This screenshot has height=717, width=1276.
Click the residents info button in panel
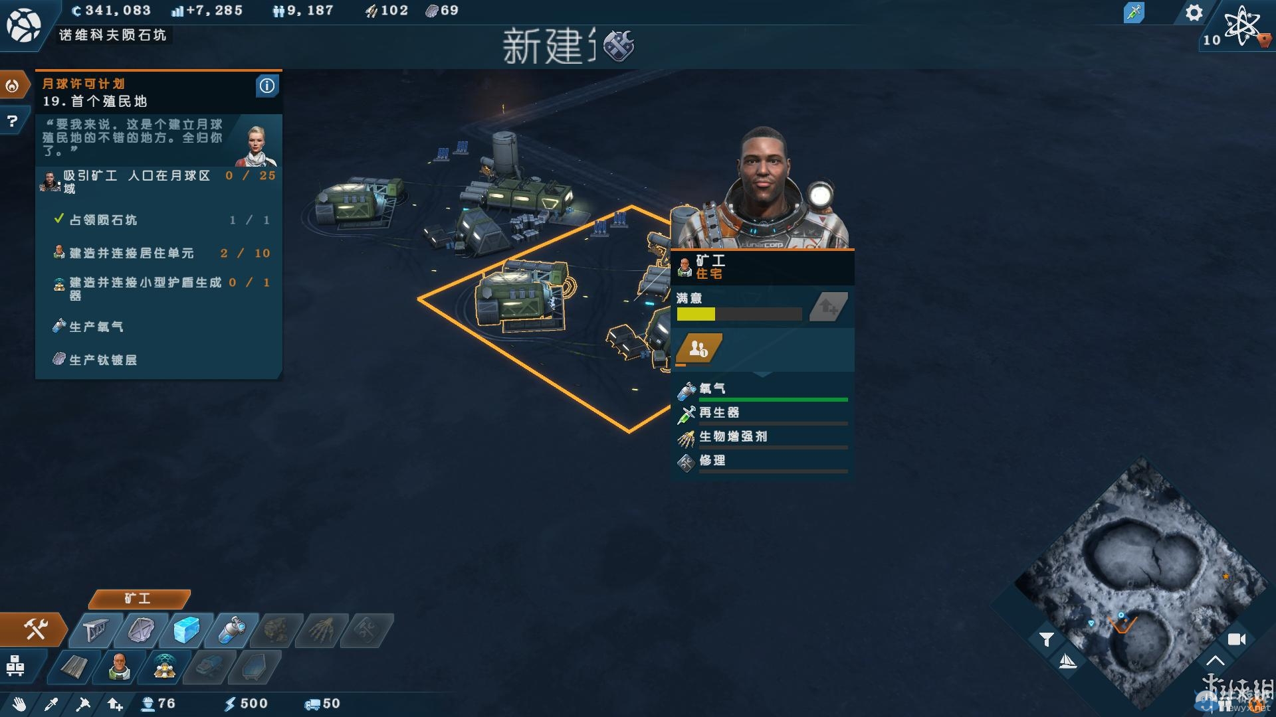tap(698, 348)
